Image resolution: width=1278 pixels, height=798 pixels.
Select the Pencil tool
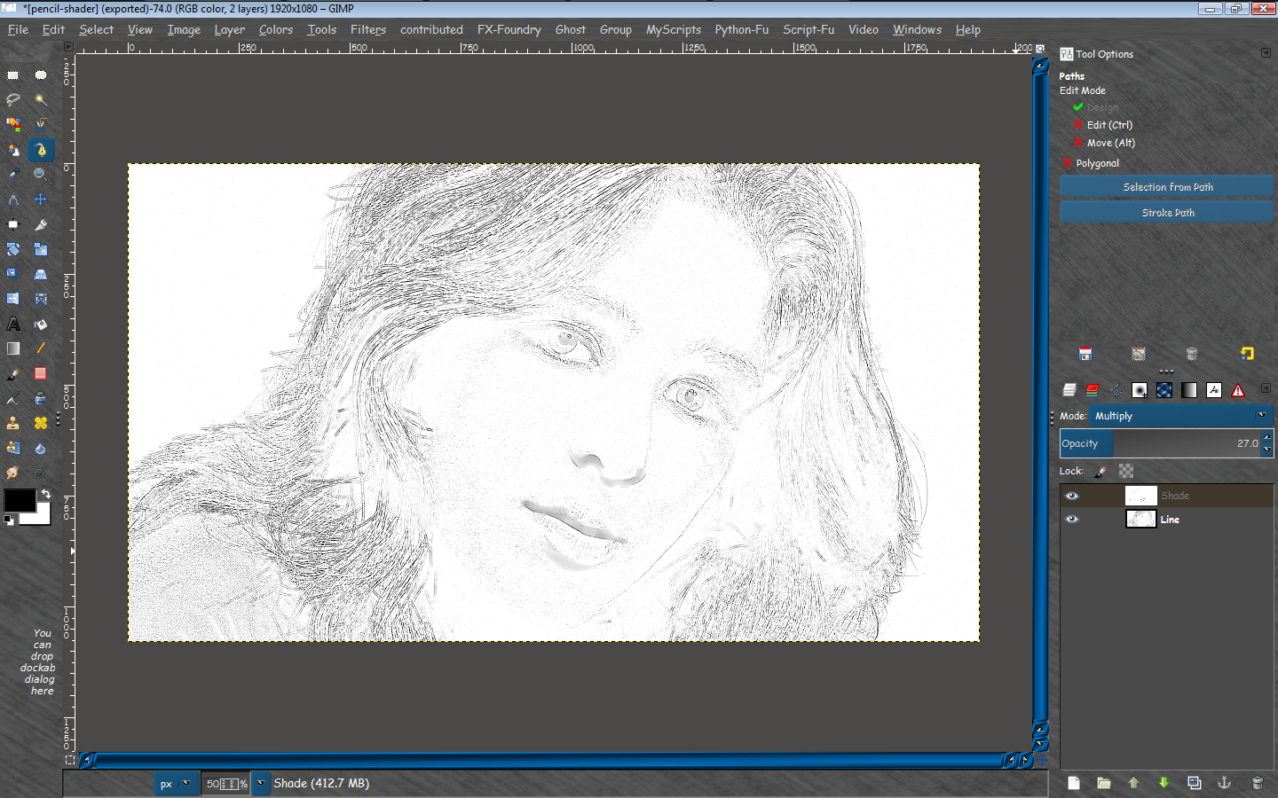click(x=41, y=348)
